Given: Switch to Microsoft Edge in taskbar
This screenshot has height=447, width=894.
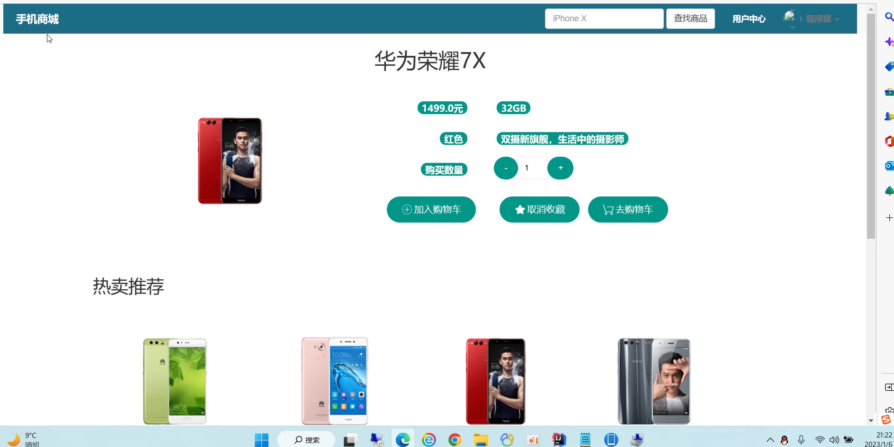Looking at the screenshot, I should pyautogui.click(x=403, y=440).
